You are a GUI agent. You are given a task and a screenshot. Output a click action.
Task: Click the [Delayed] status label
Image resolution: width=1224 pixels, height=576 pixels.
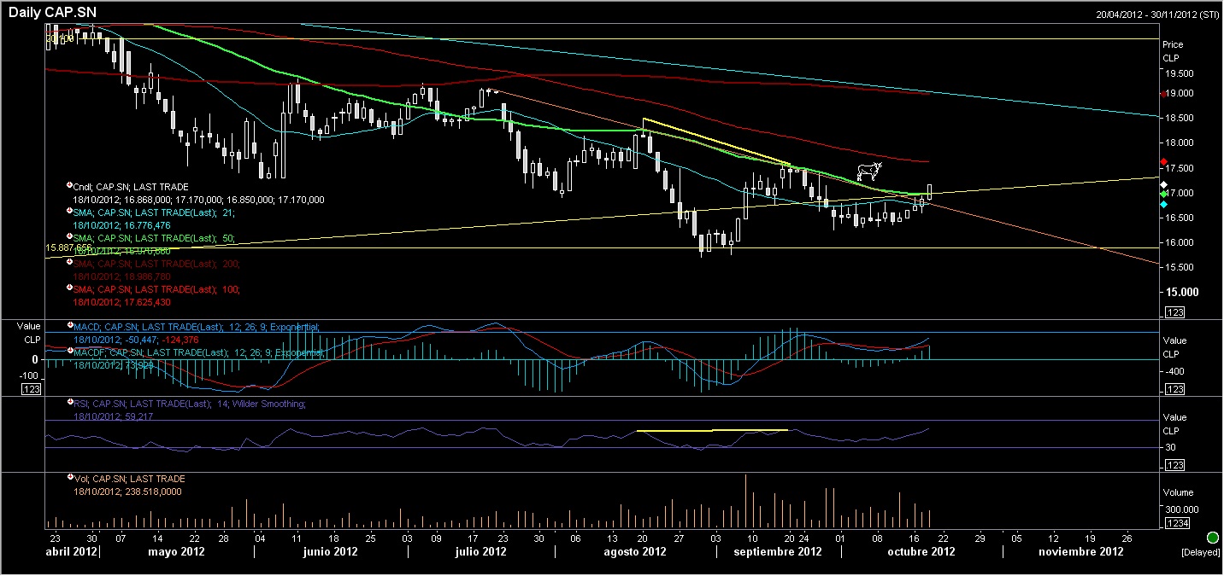pos(1201,553)
